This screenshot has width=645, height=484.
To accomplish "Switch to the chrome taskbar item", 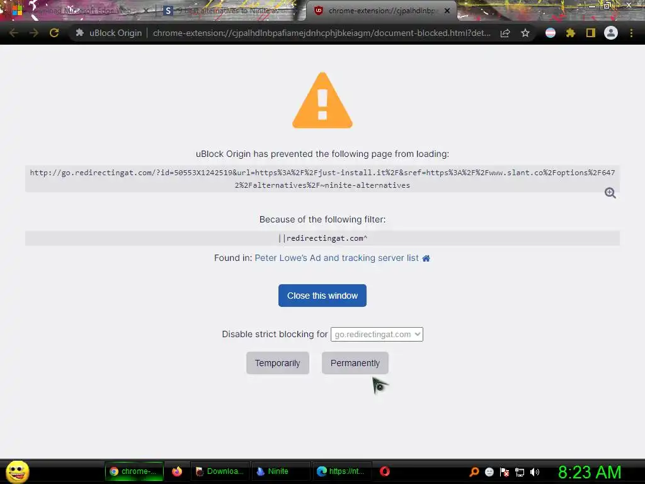I will click(134, 471).
